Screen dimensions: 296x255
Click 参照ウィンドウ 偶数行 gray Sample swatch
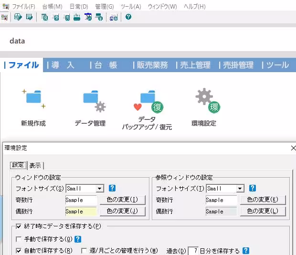pos(222,212)
